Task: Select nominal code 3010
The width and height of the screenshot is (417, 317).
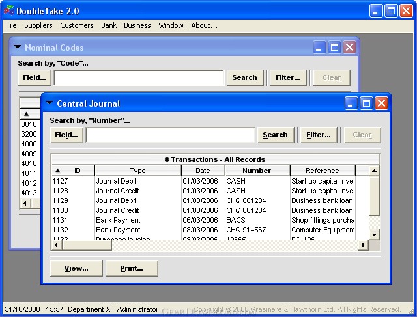Action: pyautogui.click(x=29, y=124)
